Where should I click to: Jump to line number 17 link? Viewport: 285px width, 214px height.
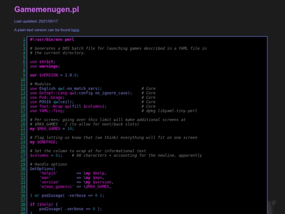click(x=23, y=111)
